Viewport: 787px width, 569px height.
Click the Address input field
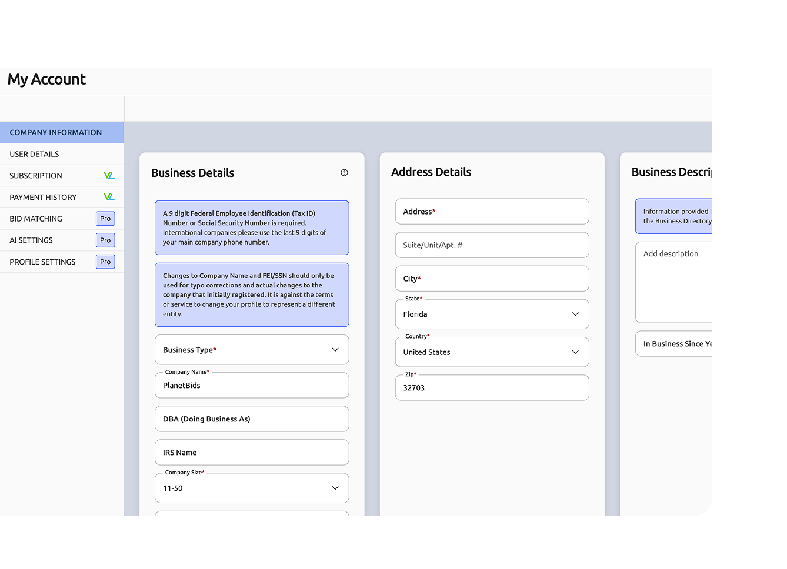[492, 212]
